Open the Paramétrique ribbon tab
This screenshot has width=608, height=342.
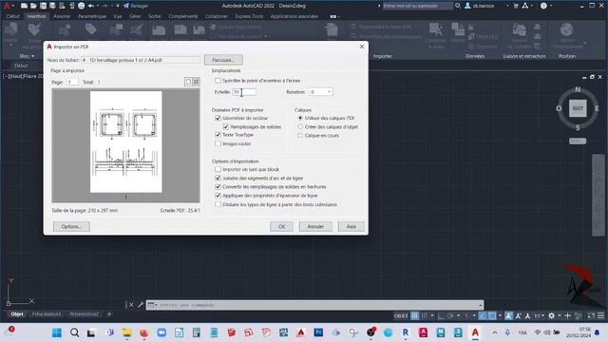pyautogui.click(x=92, y=16)
